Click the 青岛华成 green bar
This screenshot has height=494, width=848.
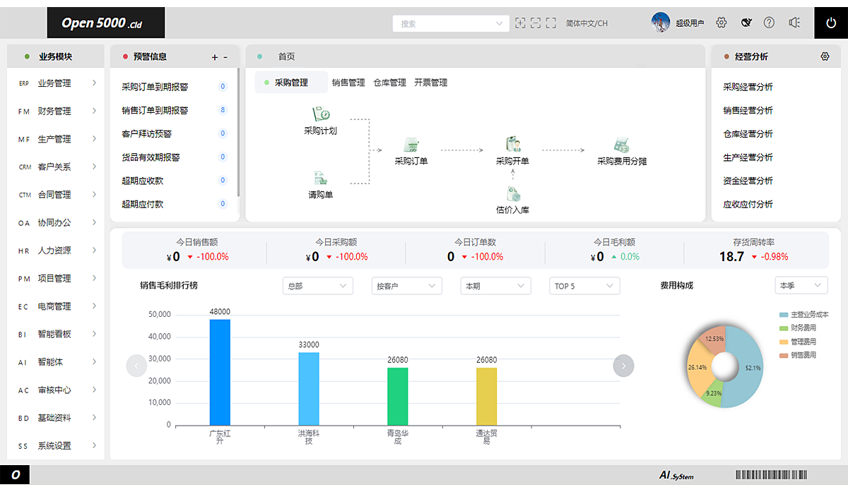pos(398,396)
